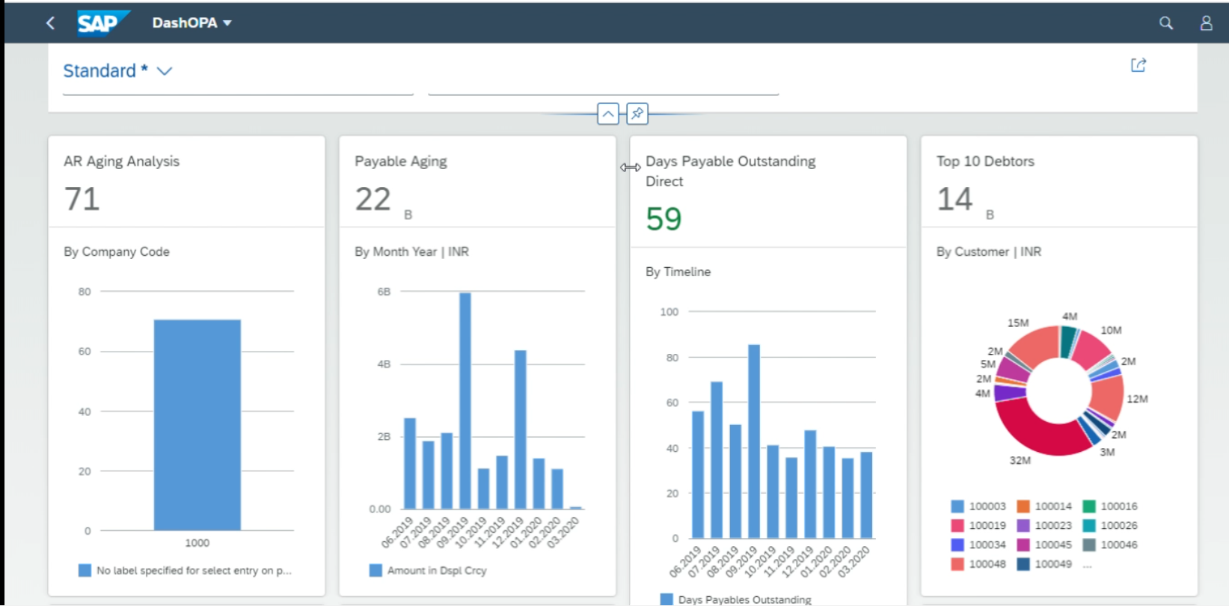Click the 'Days Payables Outstanding' legend

736,599
